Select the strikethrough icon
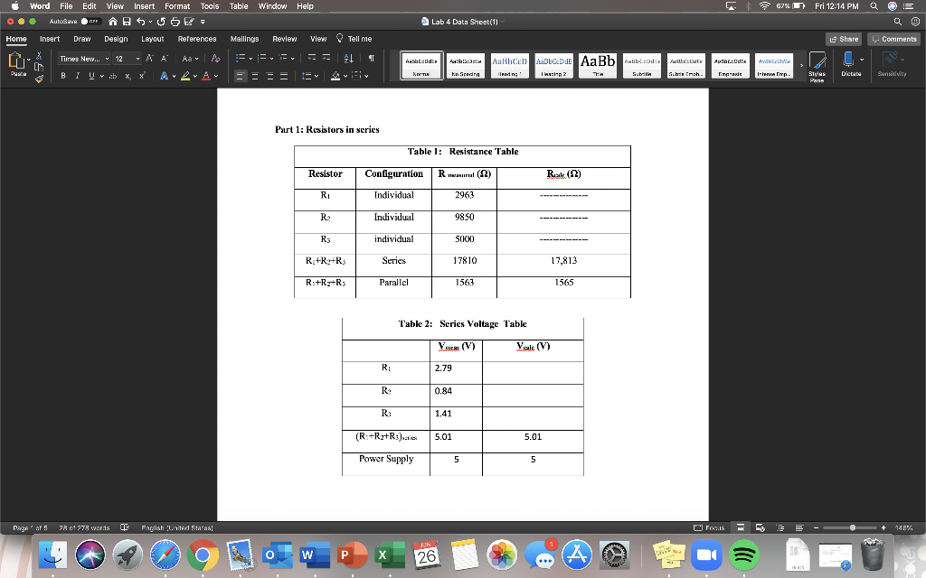926x578 pixels. point(112,75)
